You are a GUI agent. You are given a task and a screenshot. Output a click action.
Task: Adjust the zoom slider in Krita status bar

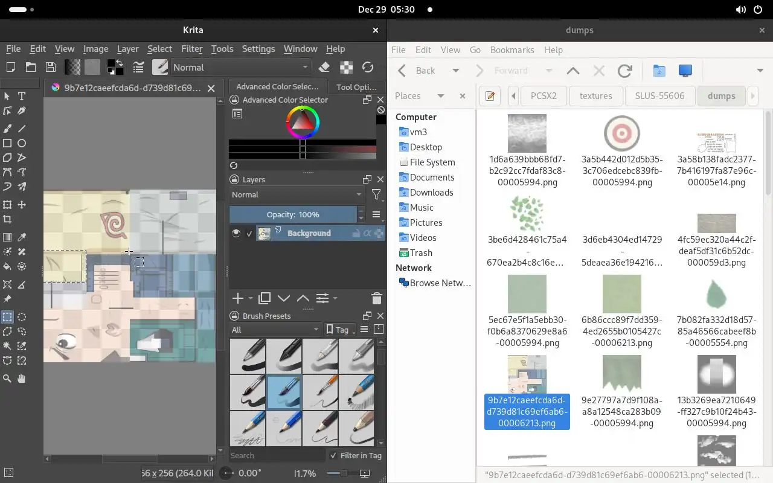[x=343, y=473]
